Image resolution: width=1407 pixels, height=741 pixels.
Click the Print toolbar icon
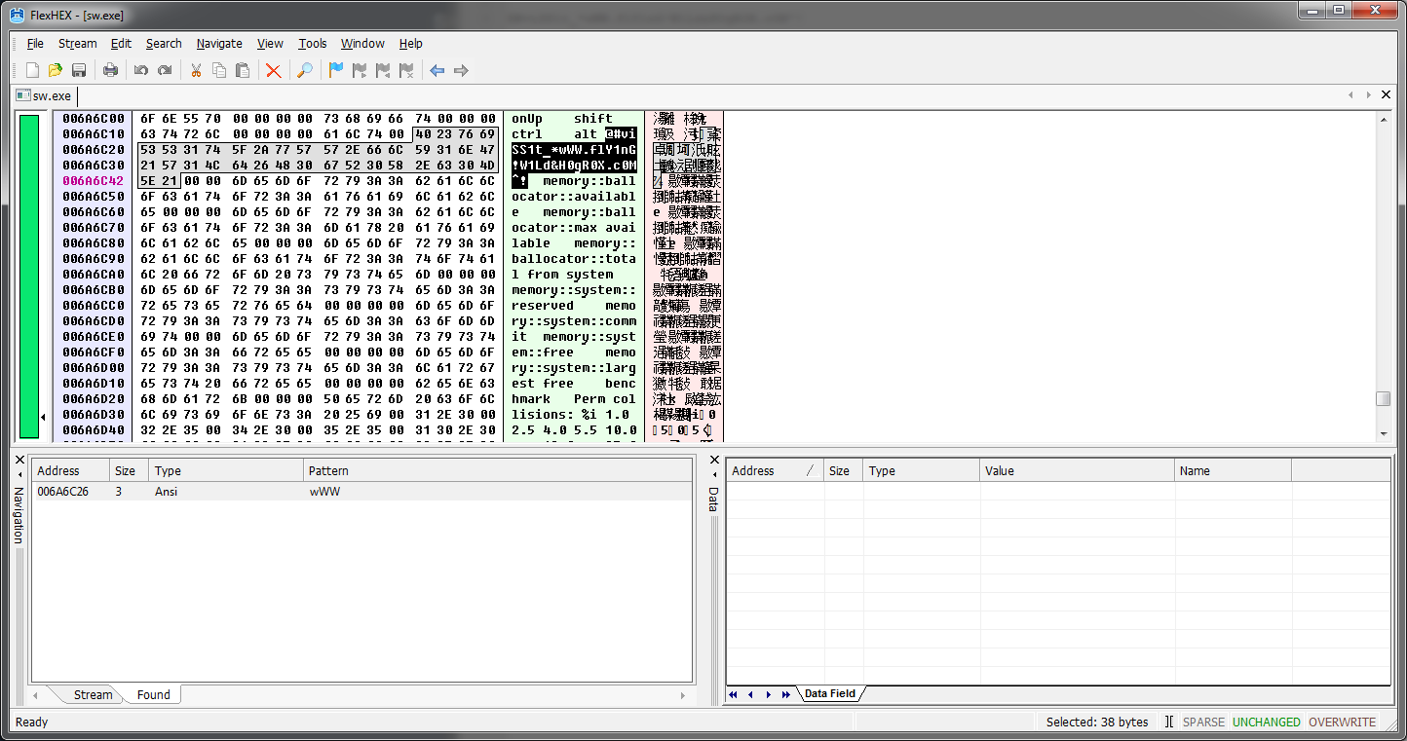click(x=110, y=70)
